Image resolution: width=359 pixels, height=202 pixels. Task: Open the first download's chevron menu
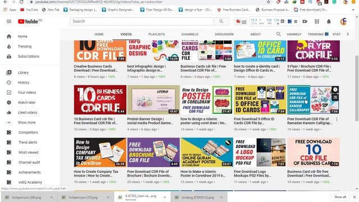pyautogui.click(x=52, y=197)
